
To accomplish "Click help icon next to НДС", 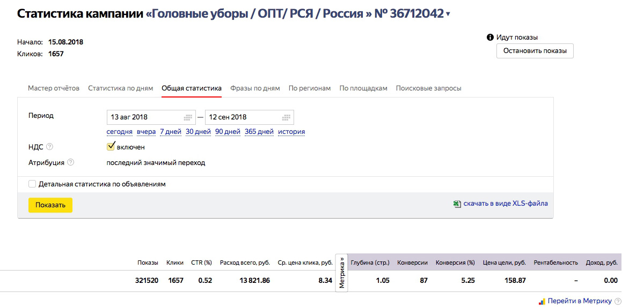I will coord(50,147).
